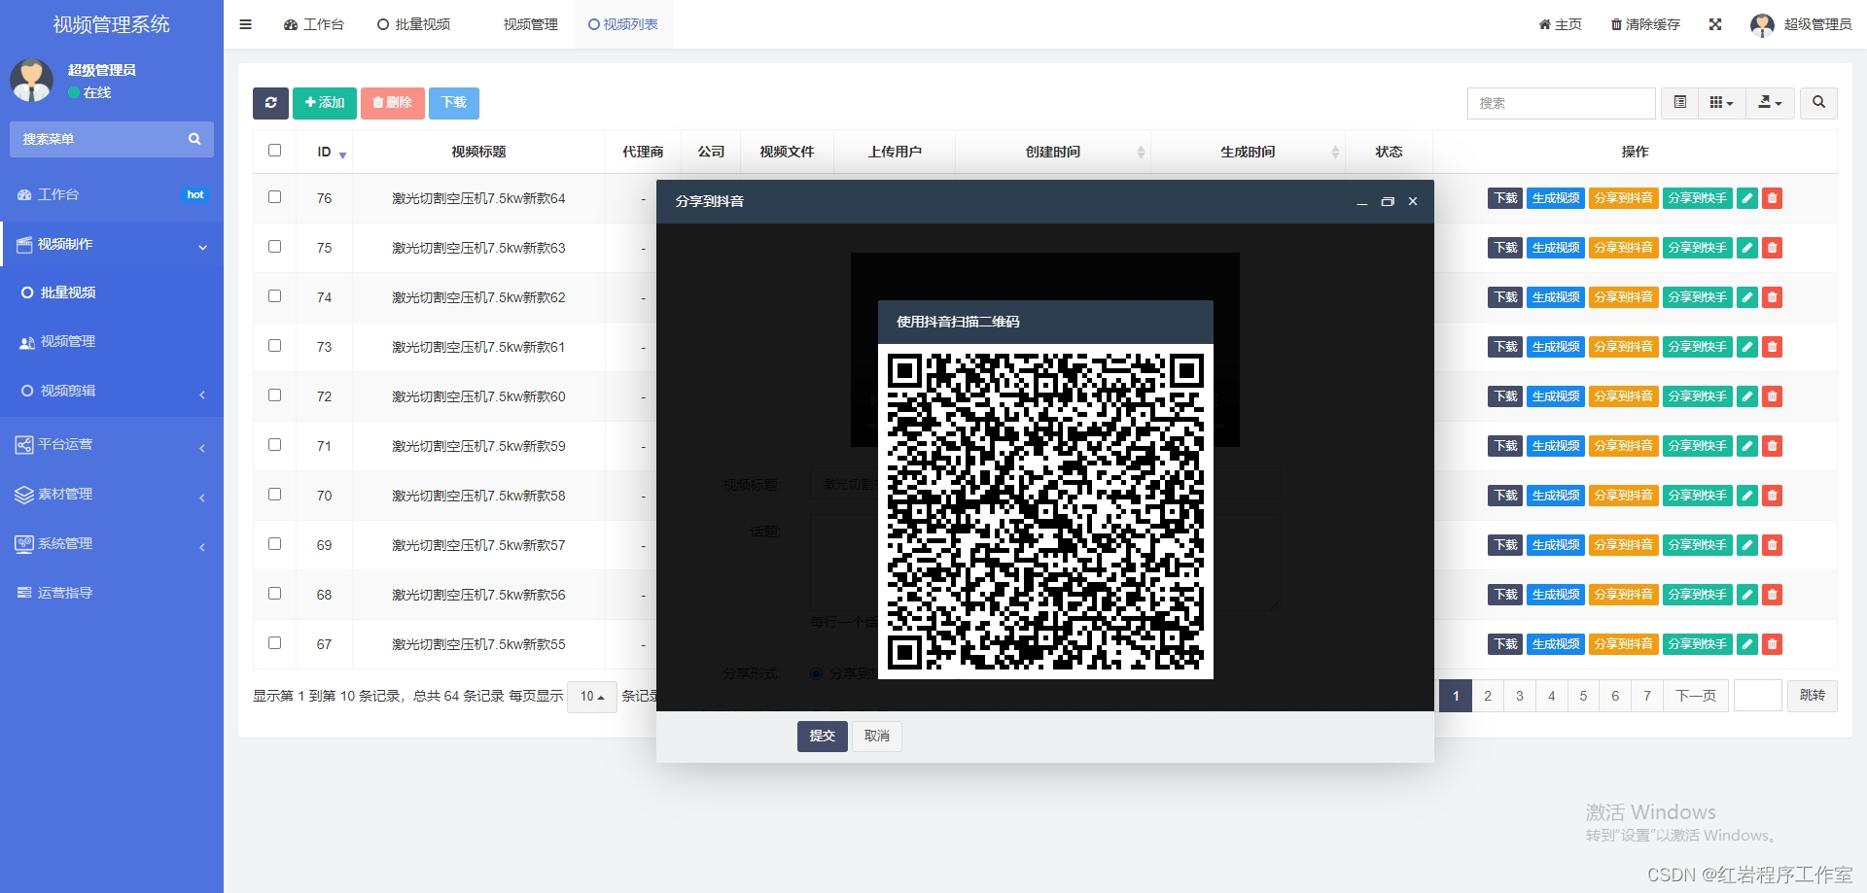Click the 提交 button in dialog
Image resolution: width=1867 pixels, height=893 pixels.
[823, 737]
